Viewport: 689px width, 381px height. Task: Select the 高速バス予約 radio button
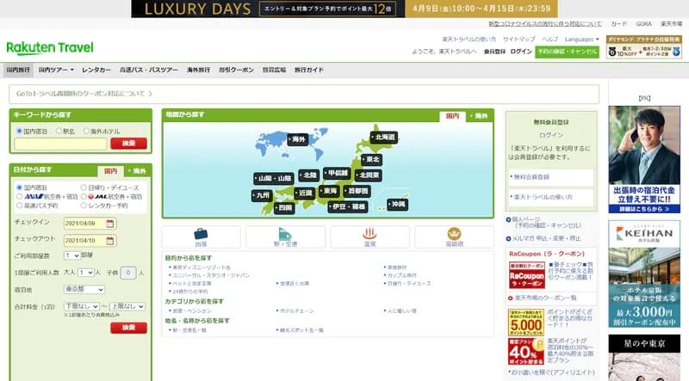[19, 205]
